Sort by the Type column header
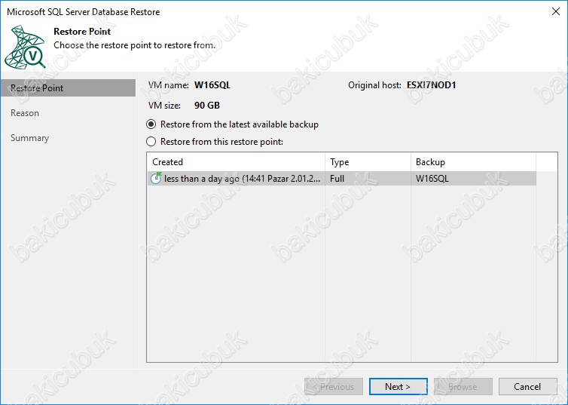 (368, 162)
